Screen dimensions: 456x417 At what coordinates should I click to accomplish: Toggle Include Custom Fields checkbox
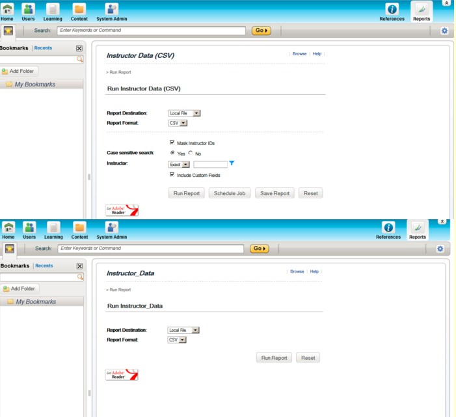pos(172,174)
